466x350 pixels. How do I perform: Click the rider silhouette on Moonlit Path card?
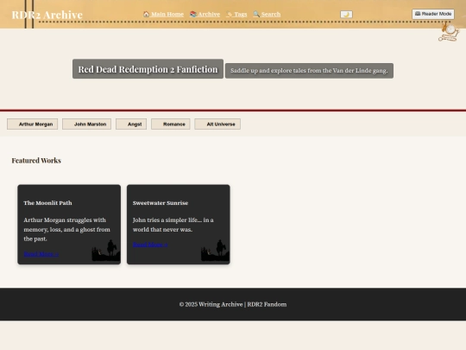point(106,251)
